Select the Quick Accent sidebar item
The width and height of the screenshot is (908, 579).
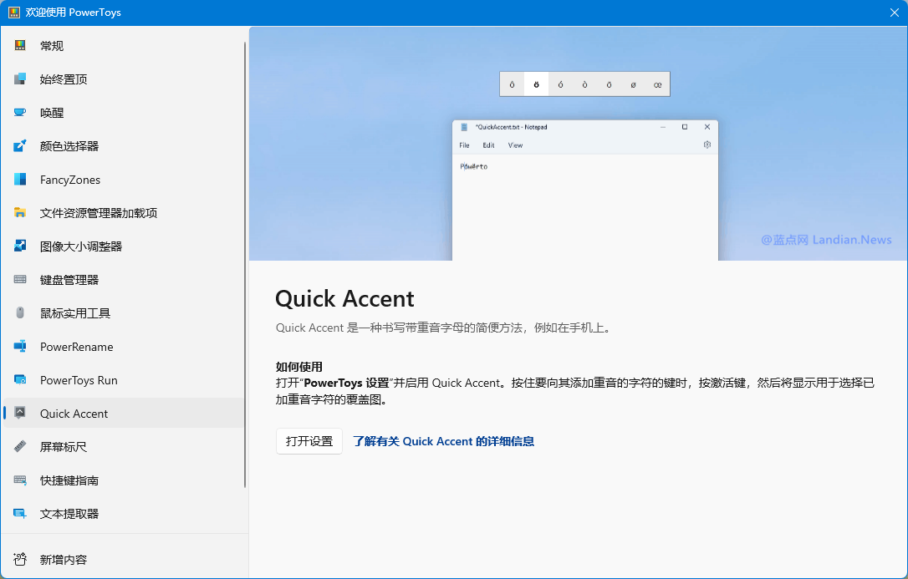124,414
